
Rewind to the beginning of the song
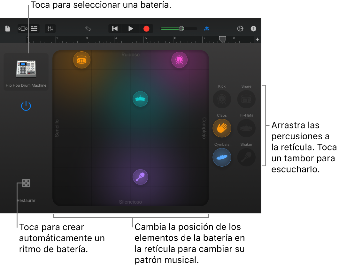tap(114, 28)
